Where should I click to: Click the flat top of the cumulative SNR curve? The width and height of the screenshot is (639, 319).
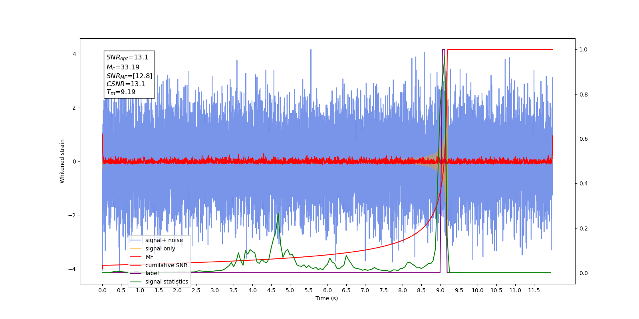(500, 49)
